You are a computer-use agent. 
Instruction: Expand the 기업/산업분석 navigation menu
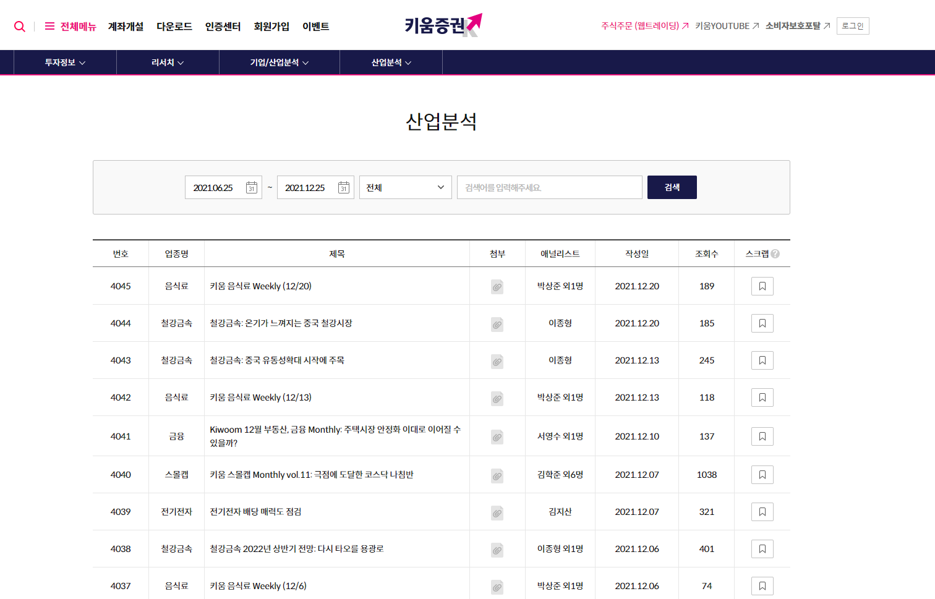coord(280,62)
